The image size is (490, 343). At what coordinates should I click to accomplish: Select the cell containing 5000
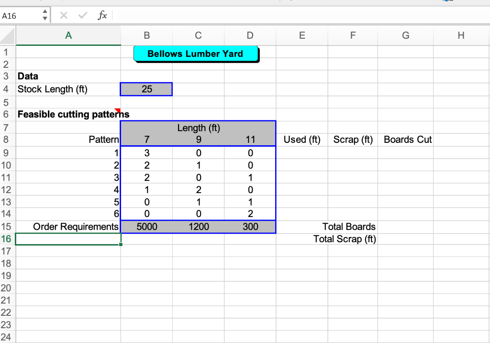point(146,226)
